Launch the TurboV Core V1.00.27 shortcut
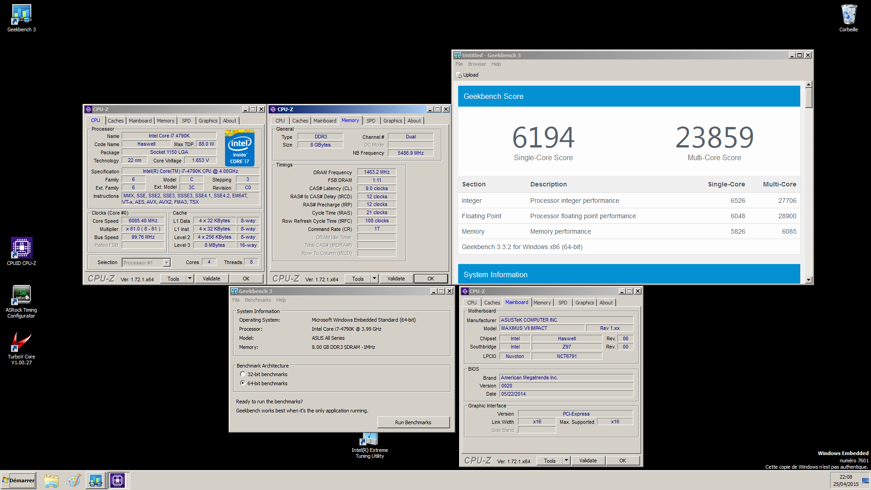The image size is (871, 490). pyautogui.click(x=21, y=348)
